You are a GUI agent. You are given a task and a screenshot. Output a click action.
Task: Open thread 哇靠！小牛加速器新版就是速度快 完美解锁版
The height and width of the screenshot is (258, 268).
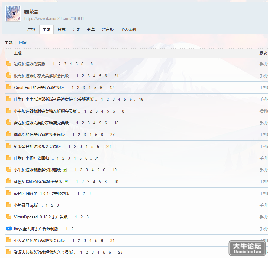(54, 99)
